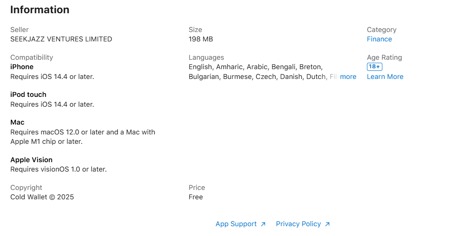Image resolution: width=462 pixels, height=236 pixels.
Task: Click the Mac compatibility heading
Action: pos(18,122)
